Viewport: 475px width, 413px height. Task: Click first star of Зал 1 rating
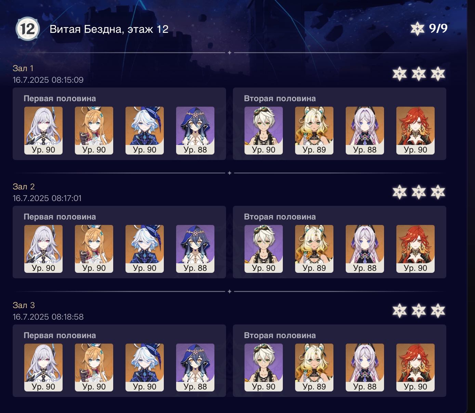pos(399,74)
